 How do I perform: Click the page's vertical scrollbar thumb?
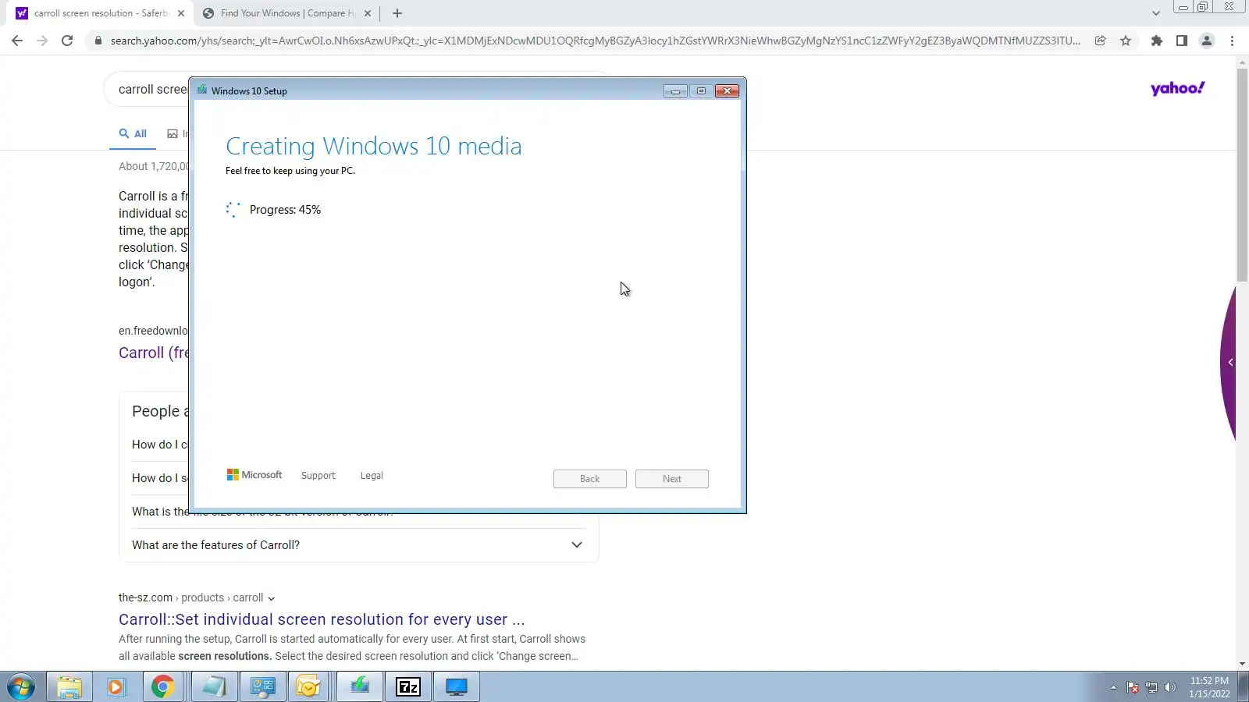click(1242, 175)
